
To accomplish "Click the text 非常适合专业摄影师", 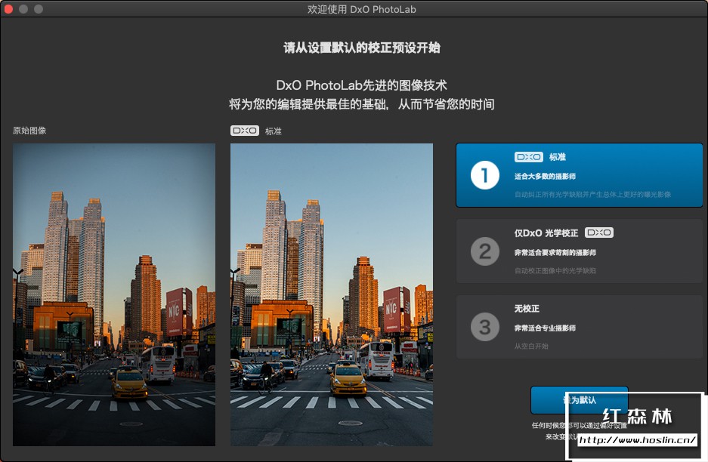I will [x=545, y=328].
